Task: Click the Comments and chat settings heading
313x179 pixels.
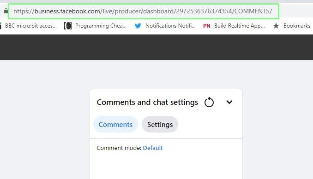Action: [x=148, y=102]
